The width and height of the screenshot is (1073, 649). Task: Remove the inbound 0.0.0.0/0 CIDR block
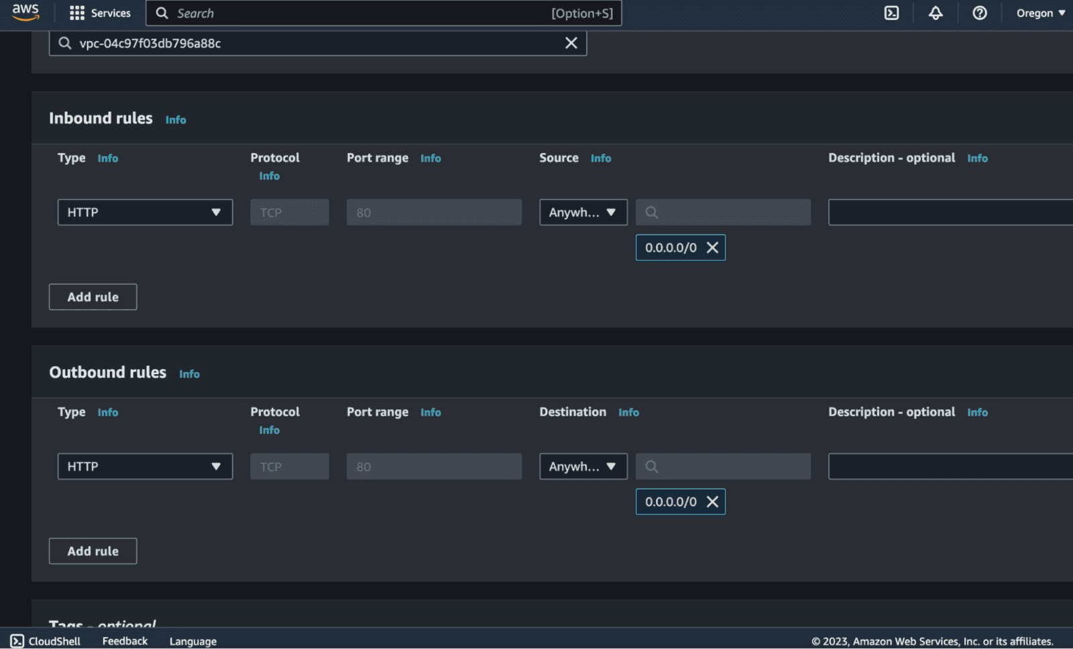coord(712,247)
